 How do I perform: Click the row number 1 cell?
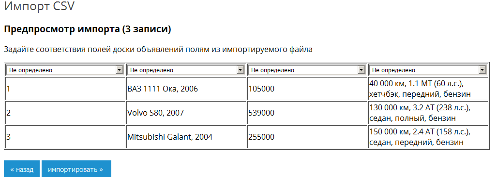click(x=65, y=89)
